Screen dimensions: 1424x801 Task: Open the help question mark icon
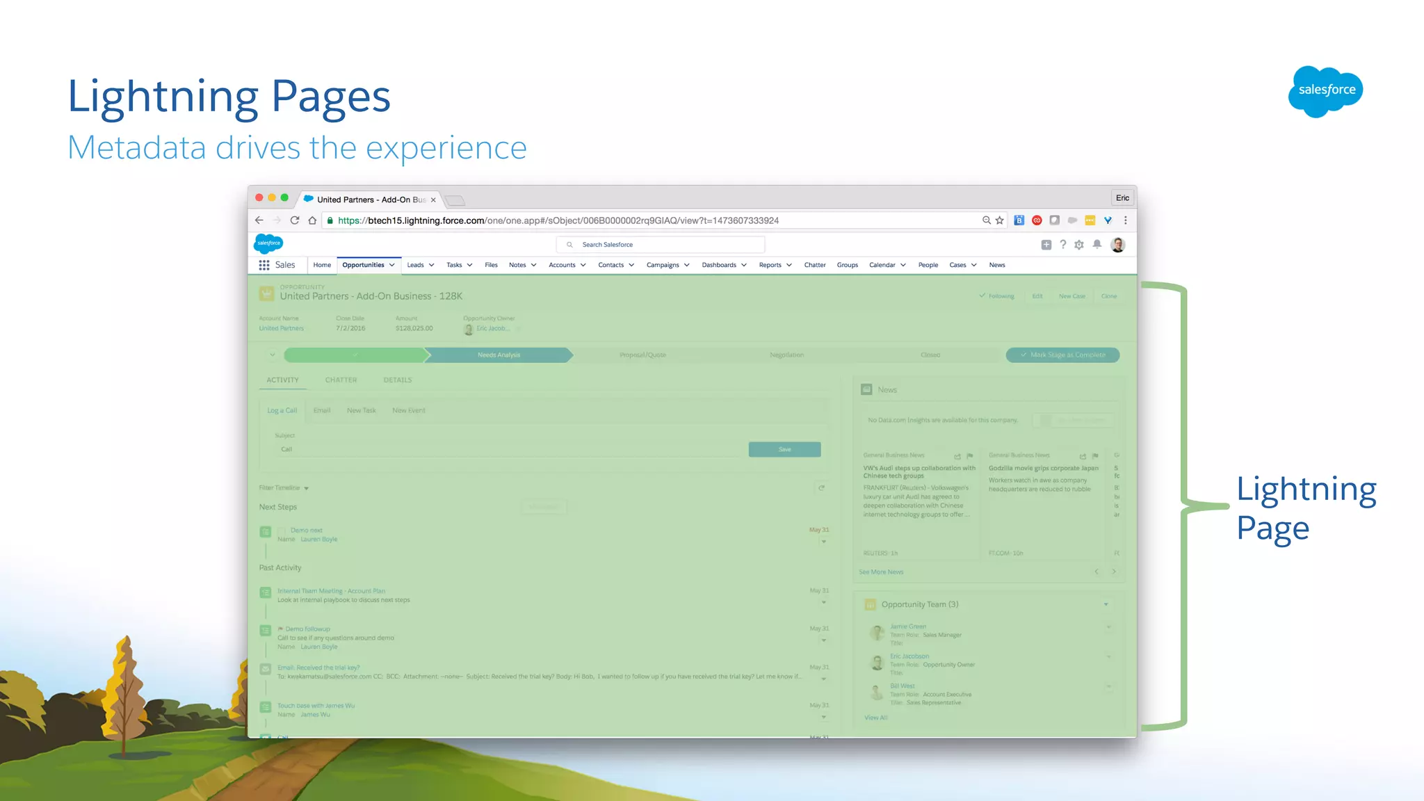tap(1062, 245)
